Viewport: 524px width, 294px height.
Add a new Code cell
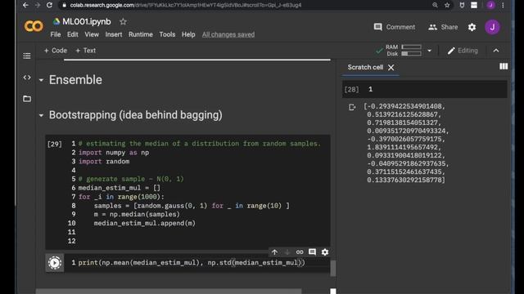56,51
